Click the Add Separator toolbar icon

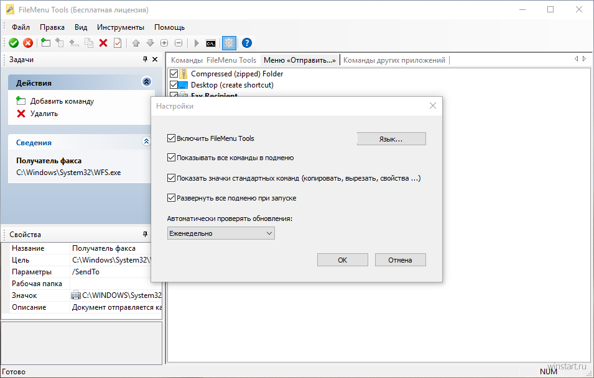coord(74,43)
